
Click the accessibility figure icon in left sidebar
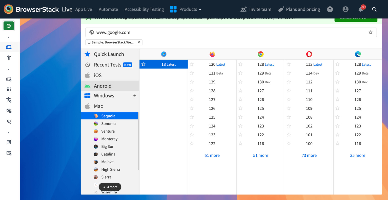coord(9,58)
